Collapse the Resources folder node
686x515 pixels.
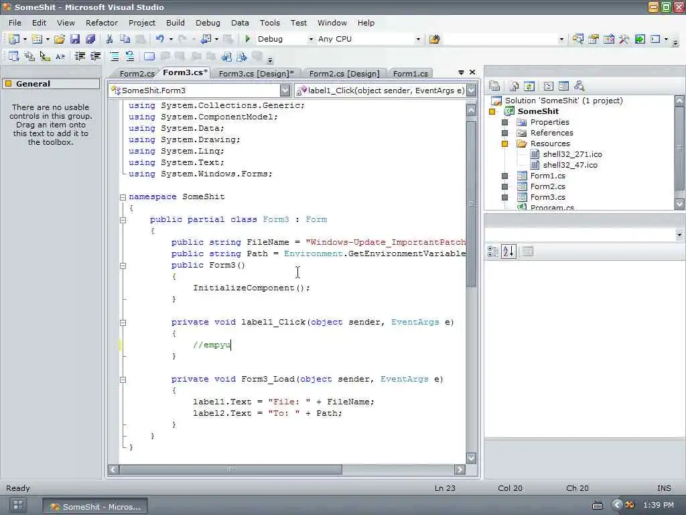coord(504,144)
